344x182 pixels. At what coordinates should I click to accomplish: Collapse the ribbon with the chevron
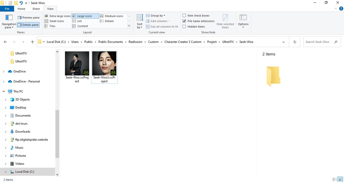point(336,9)
